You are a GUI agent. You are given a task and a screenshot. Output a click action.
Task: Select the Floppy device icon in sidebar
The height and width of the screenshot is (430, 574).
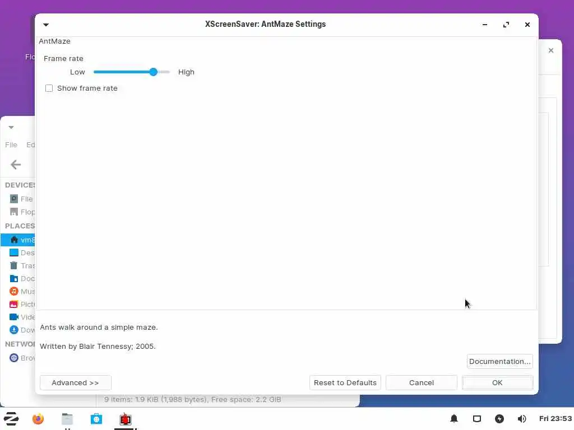[14, 212]
